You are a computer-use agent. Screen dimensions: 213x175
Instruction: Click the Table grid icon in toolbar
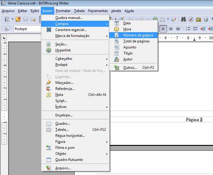click(x=162, y=20)
